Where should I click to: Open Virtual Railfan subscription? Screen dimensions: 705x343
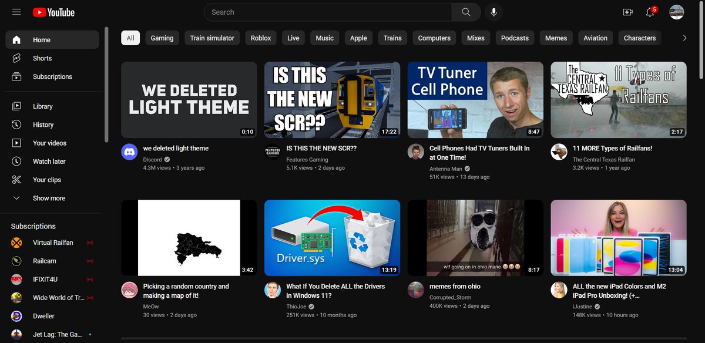(x=52, y=243)
